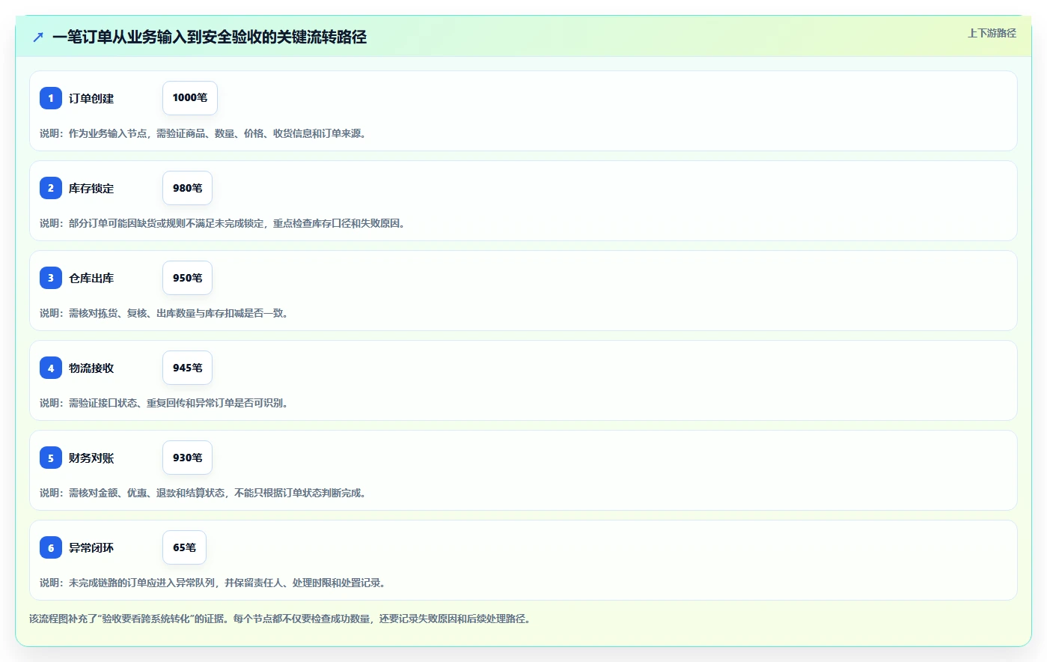
Task: Click the 财务对账 step name
Action: click(91, 458)
